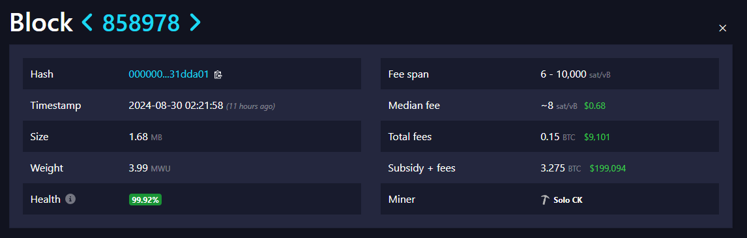Click the 3.275 BTC reward value
This screenshot has height=238, width=747.
coord(561,168)
